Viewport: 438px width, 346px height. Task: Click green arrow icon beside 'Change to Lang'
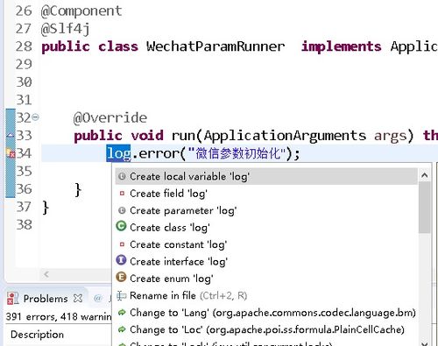[x=122, y=313]
